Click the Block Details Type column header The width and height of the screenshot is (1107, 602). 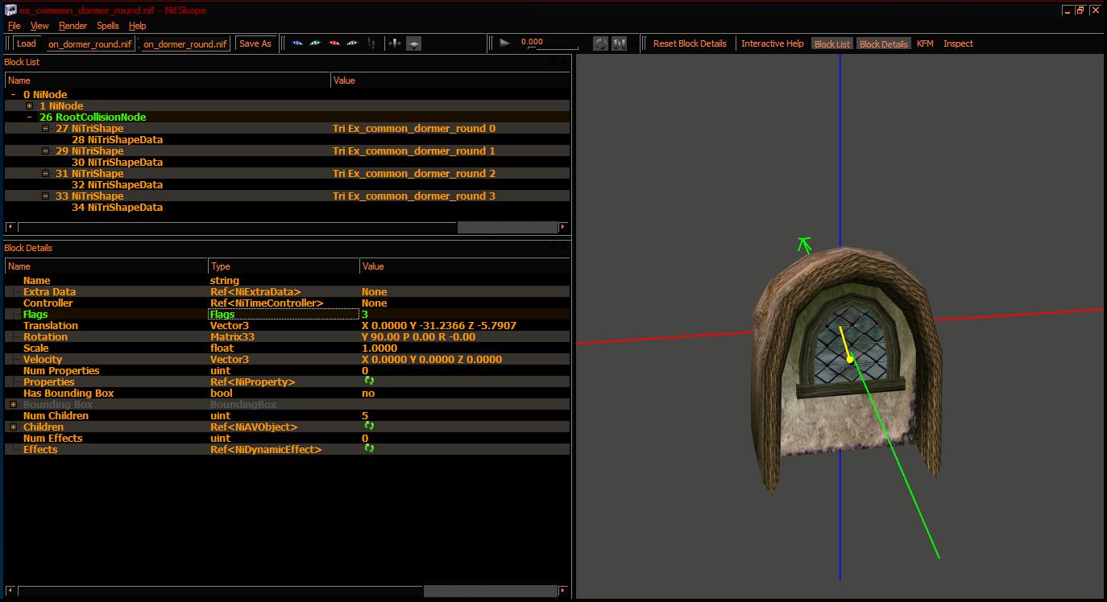[x=284, y=266]
